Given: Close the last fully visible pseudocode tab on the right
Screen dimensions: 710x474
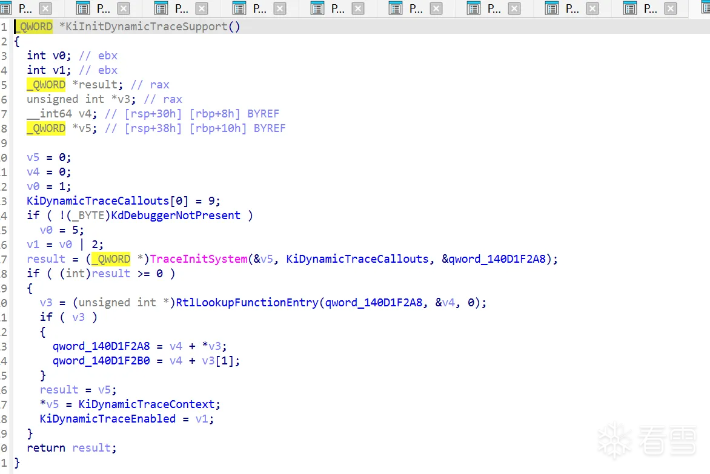Looking at the screenshot, I should pos(671,8).
